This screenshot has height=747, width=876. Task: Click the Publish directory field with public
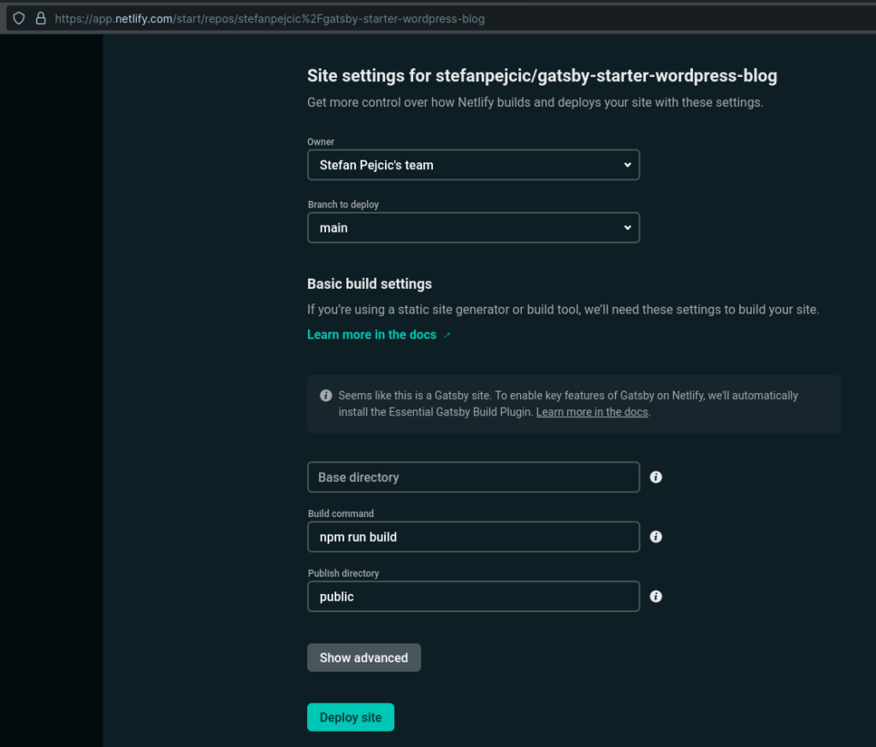click(x=473, y=597)
